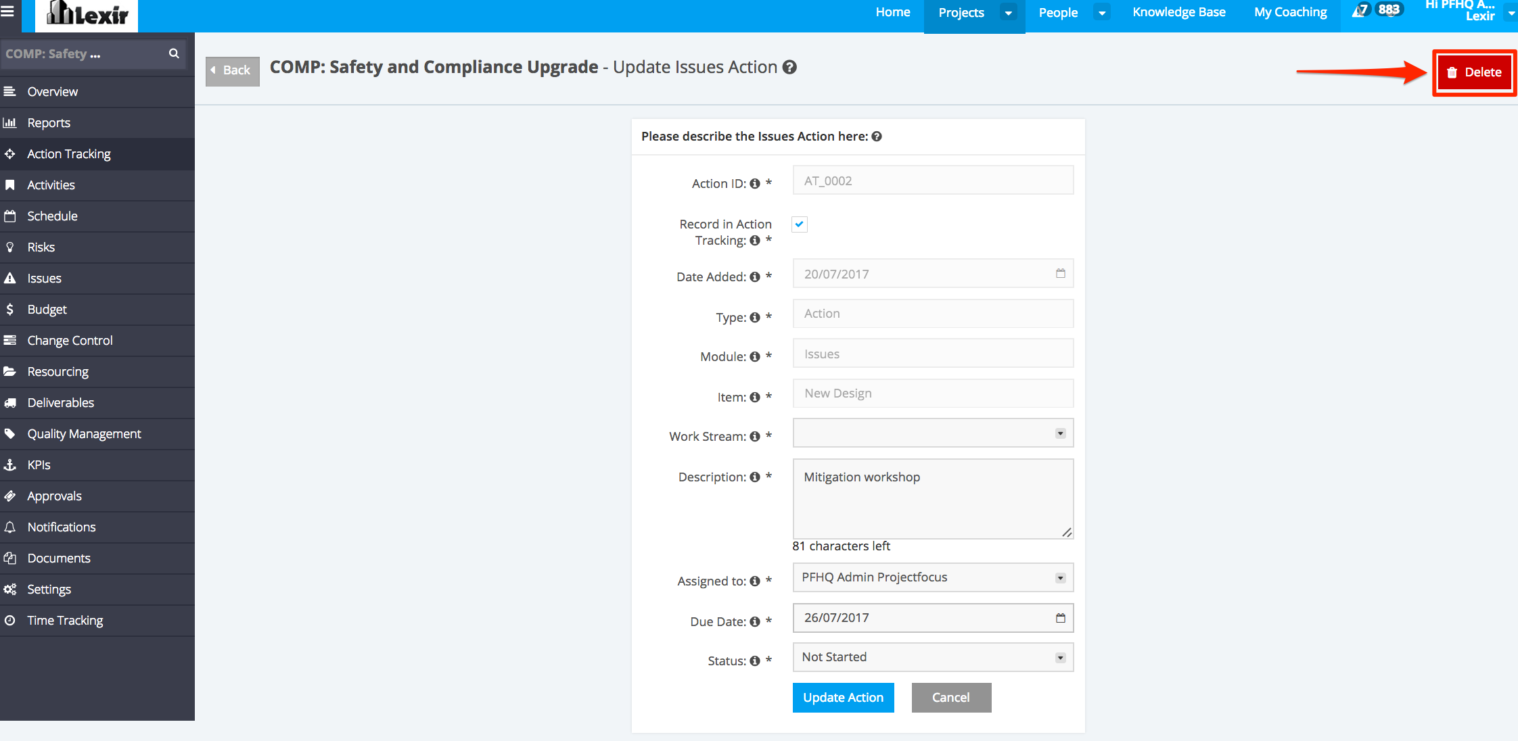Click the grey Back button
1518x741 pixels.
coord(232,71)
